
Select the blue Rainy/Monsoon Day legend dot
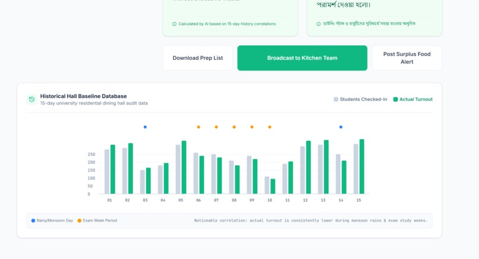click(x=33, y=220)
